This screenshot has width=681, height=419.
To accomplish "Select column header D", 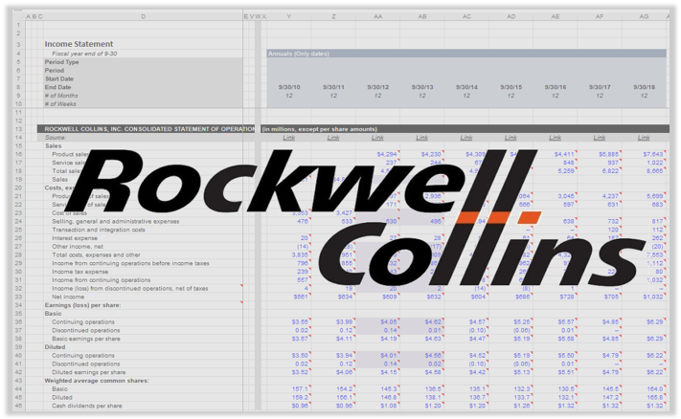I will (x=144, y=16).
